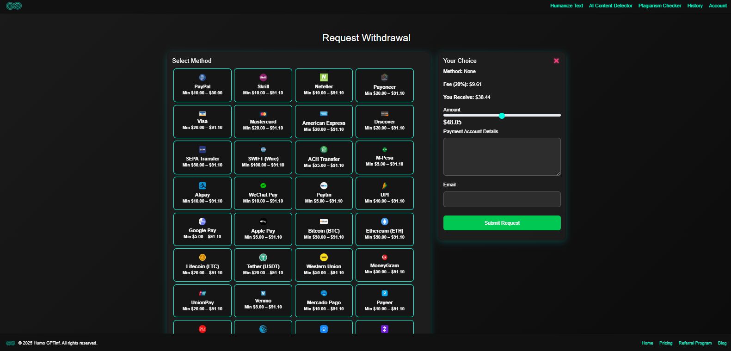Open the Humanize Text menu item
Image resolution: width=731 pixels, height=351 pixels.
566,6
